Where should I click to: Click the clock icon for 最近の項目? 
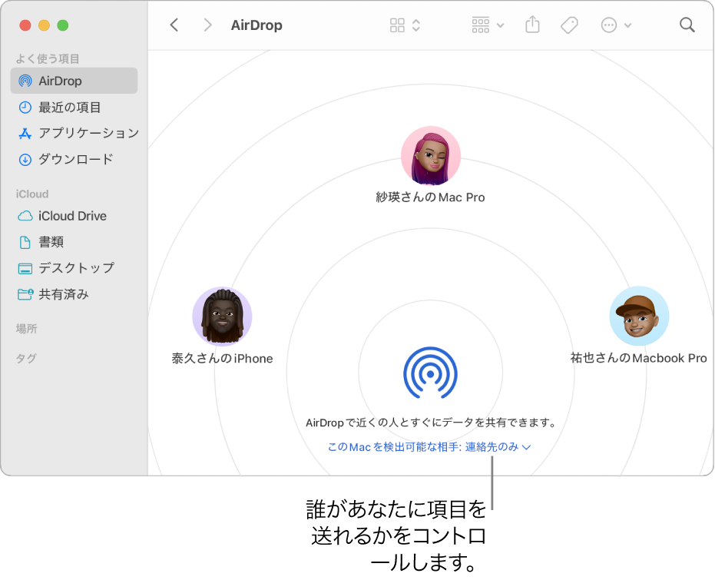(25, 108)
